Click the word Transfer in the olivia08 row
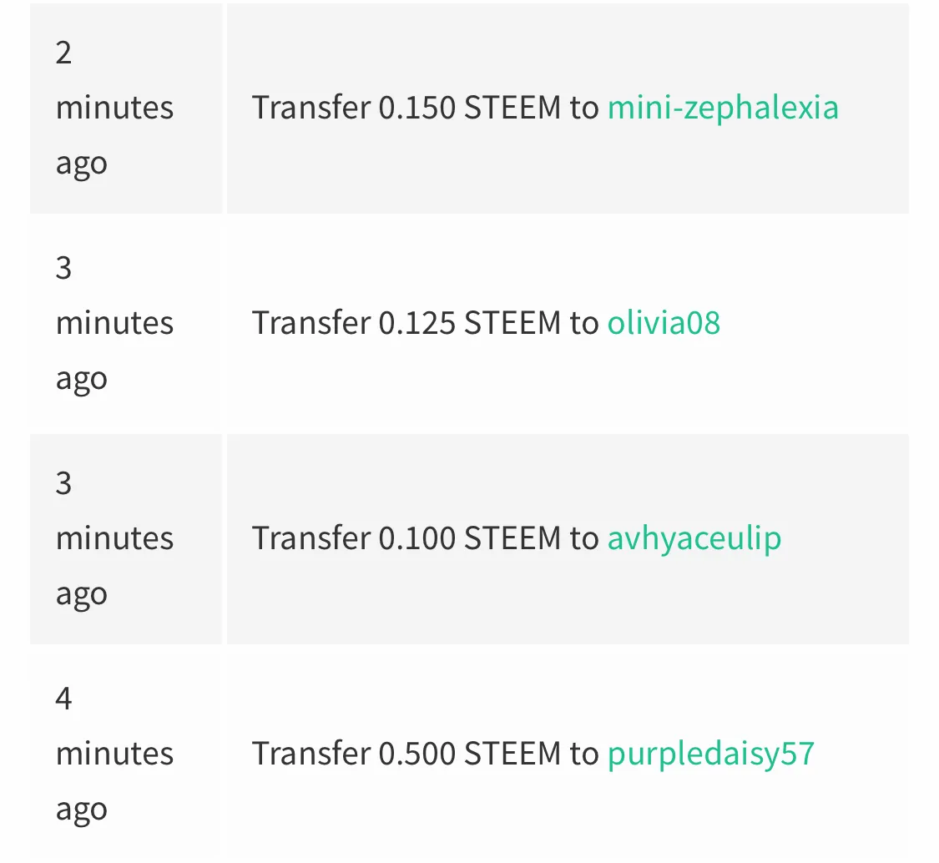Image resolution: width=939 pixels, height=863 pixels. coord(311,323)
